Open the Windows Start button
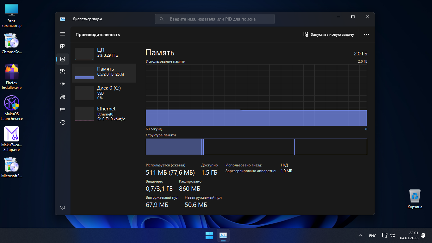This screenshot has height=243, width=432. (x=209, y=235)
